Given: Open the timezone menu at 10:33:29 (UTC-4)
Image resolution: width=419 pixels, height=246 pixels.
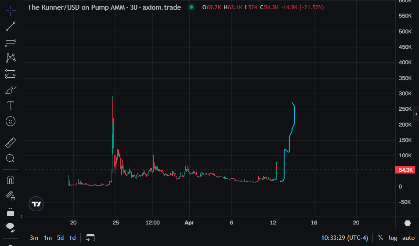Looking at the screenshot, I should pyautogui.click(x=344, y=238).
